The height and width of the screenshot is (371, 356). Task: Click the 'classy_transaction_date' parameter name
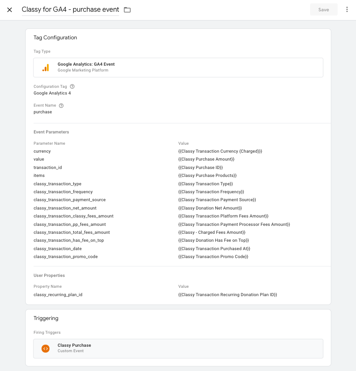point(57,249)
